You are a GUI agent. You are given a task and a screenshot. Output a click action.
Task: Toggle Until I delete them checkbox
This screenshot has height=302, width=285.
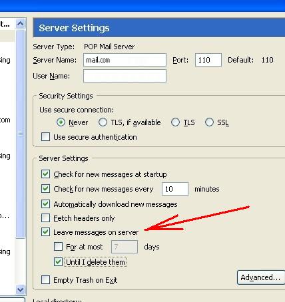pos(58,262)
